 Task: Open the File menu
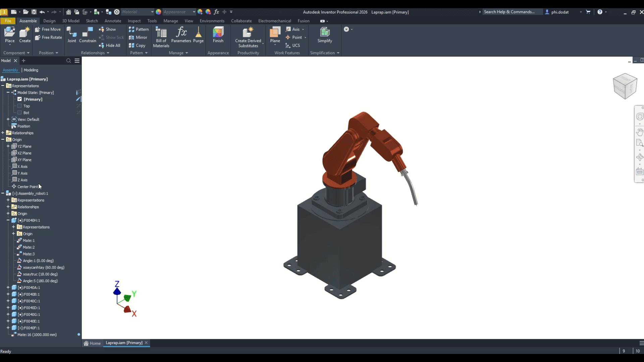coord(8,21)
